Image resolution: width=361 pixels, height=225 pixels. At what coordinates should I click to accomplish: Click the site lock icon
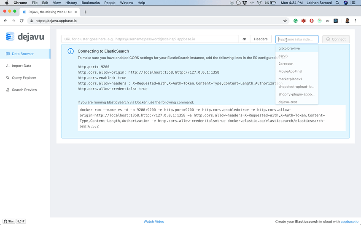coord(32,21)
